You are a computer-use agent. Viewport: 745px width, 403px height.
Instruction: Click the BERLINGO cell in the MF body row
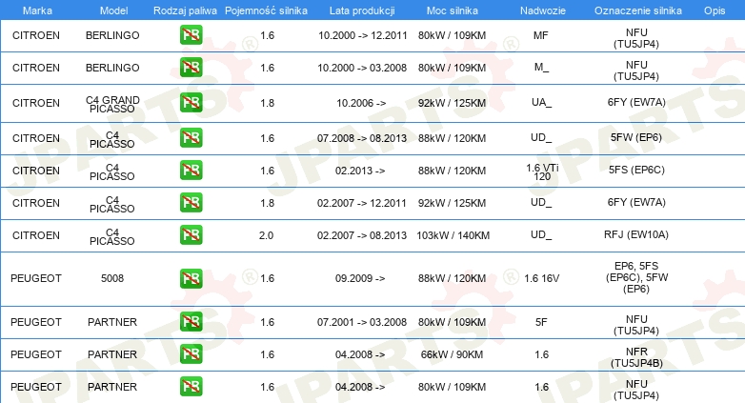(x=112, y=35)
